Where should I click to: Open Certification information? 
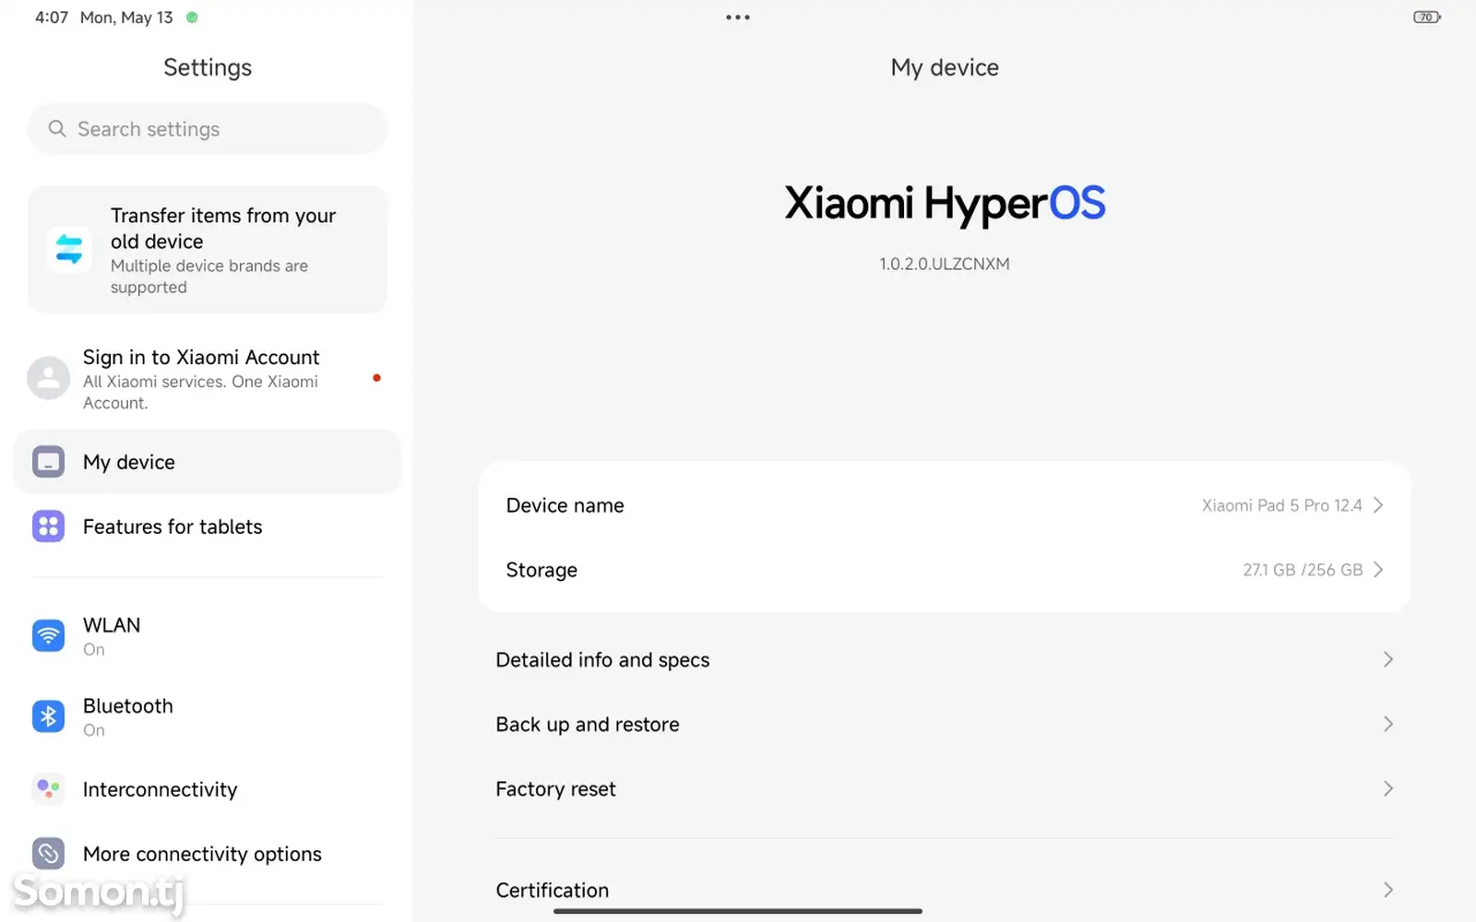[945, 890]
